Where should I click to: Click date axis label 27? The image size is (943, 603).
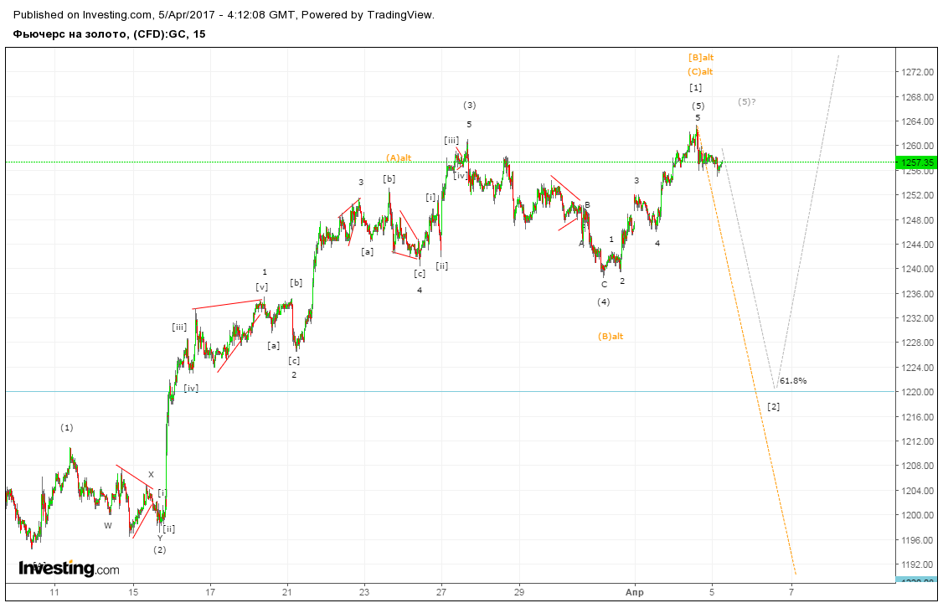click(x=442, y=593)
